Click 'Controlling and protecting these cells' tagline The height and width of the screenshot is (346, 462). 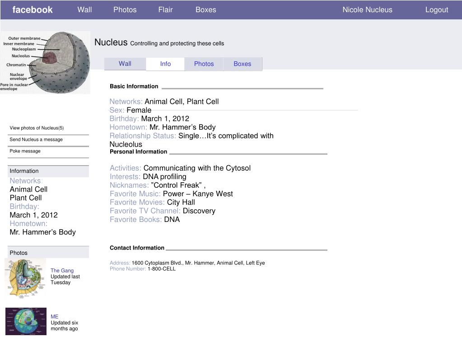(x=177, y=44)
